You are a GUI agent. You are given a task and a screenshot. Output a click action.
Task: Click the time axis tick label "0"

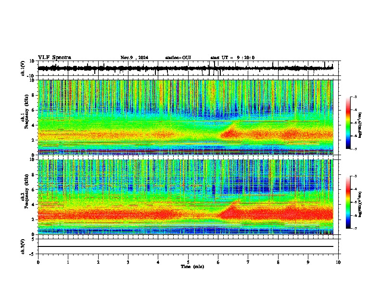click(38, 262)
